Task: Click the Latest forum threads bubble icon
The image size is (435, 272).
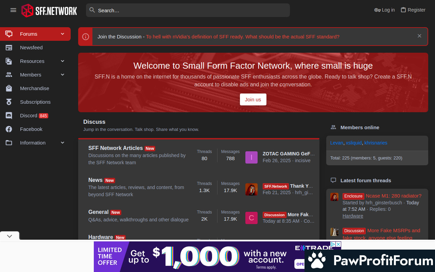Action: coord(333,180)
